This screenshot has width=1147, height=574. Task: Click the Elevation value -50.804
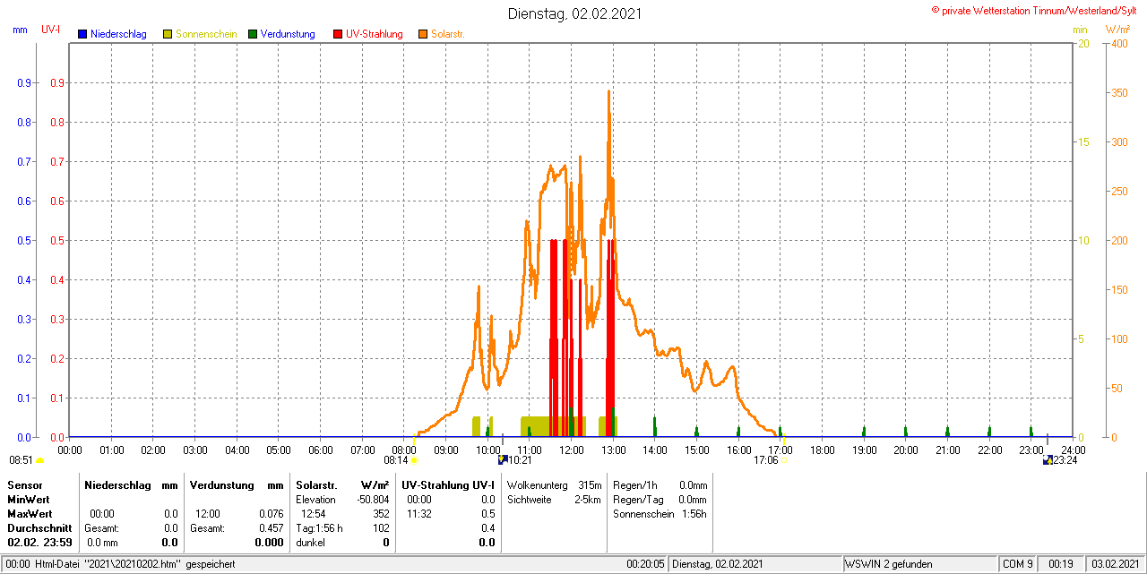[x=373, y=500]
